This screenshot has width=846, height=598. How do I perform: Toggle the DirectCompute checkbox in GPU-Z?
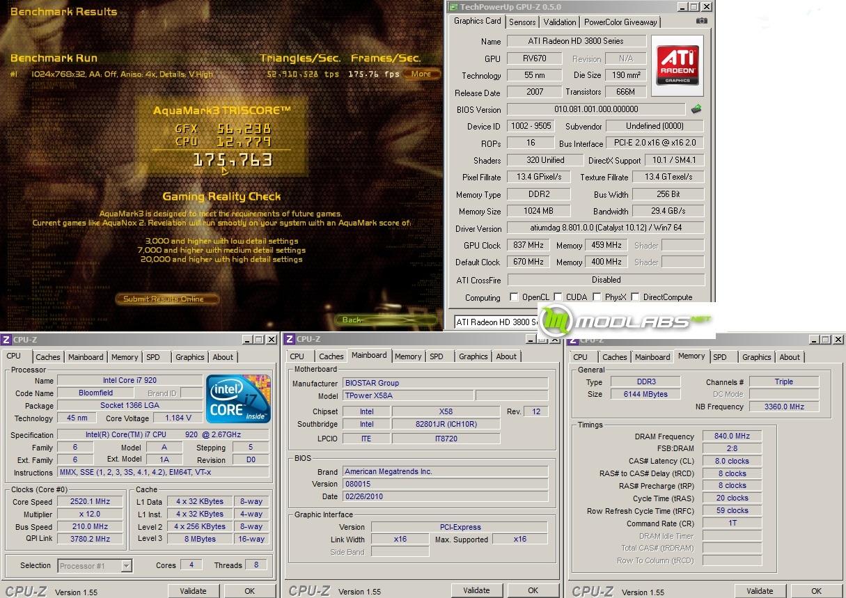coord(635,297)
